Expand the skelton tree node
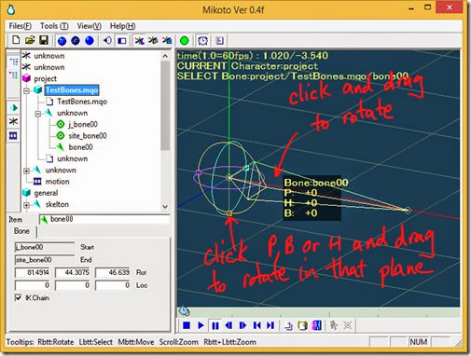Image resolution: width=471 pixels, height=356 pixels. click(x=26, y=205)
